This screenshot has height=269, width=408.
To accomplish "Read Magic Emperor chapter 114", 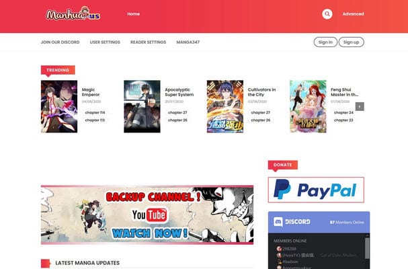I will [x=95, y=112].
